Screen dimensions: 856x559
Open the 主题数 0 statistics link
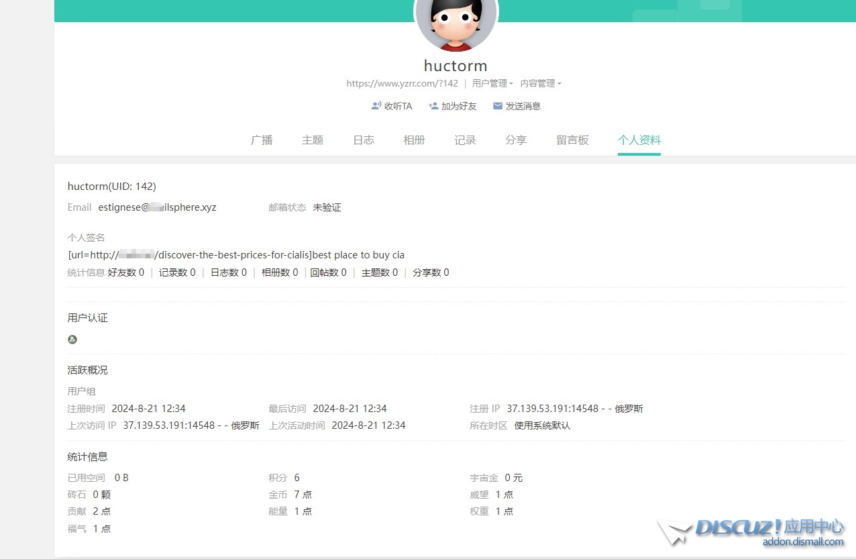coord(379,272)
